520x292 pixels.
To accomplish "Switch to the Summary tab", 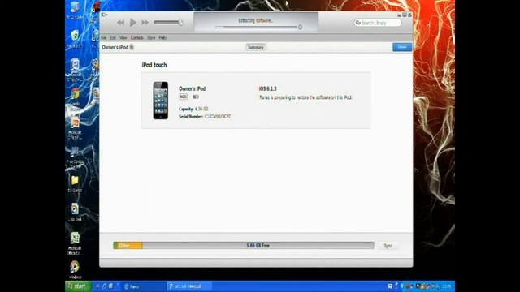I will (255, 47).
